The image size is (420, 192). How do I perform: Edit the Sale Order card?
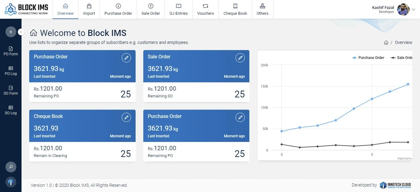point(240,58)
